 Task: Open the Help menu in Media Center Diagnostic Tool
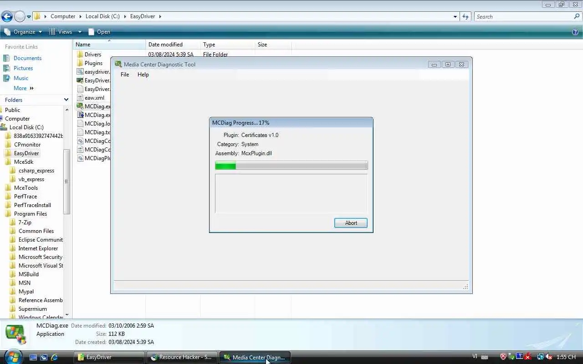click(x=143, y=75)
